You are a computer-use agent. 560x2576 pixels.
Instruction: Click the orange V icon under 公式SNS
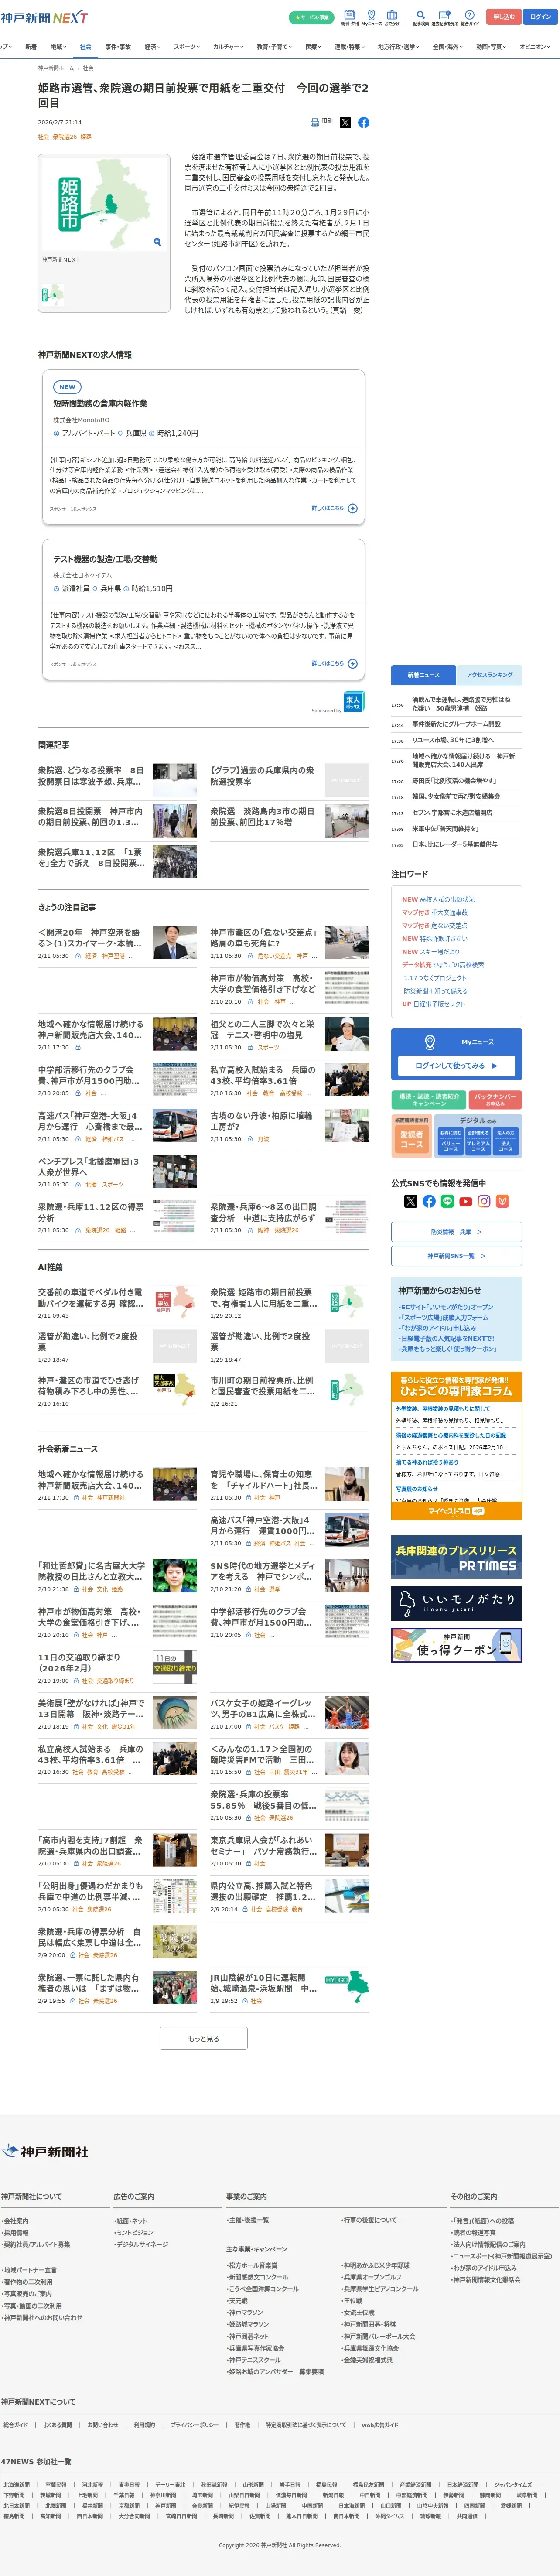point(502,1201)
